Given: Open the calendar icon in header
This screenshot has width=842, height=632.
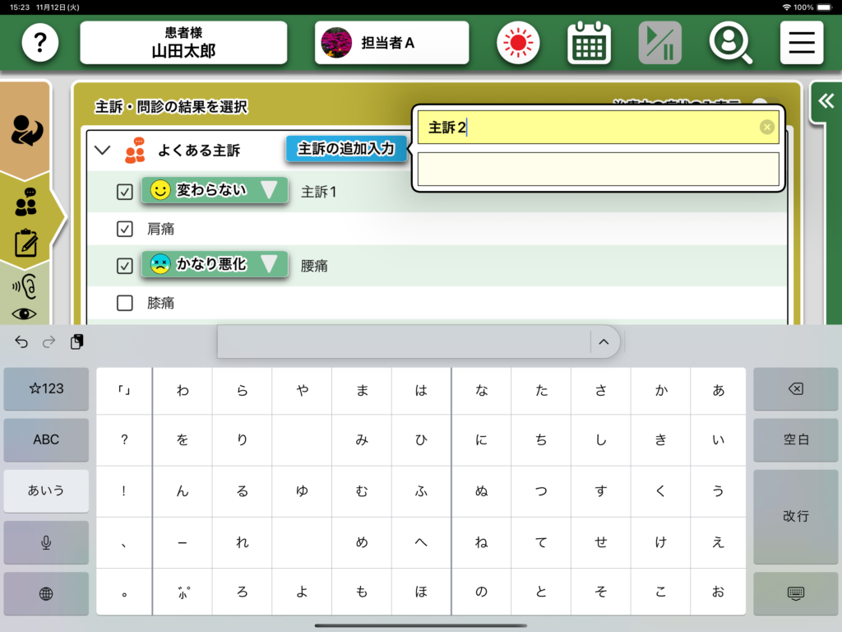Looking at the screenshot, I should (x=589, y=43).
